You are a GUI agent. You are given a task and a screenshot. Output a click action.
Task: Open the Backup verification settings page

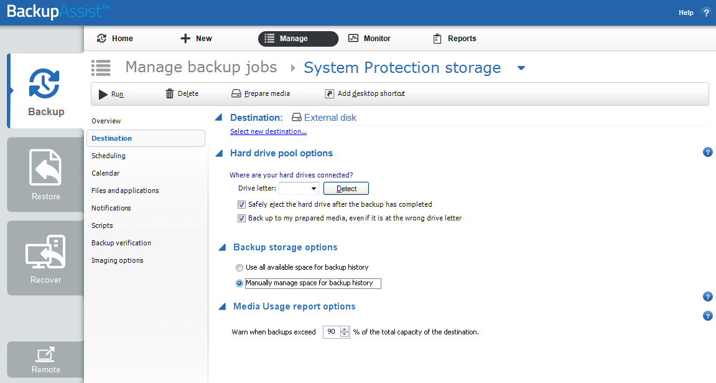121,243
